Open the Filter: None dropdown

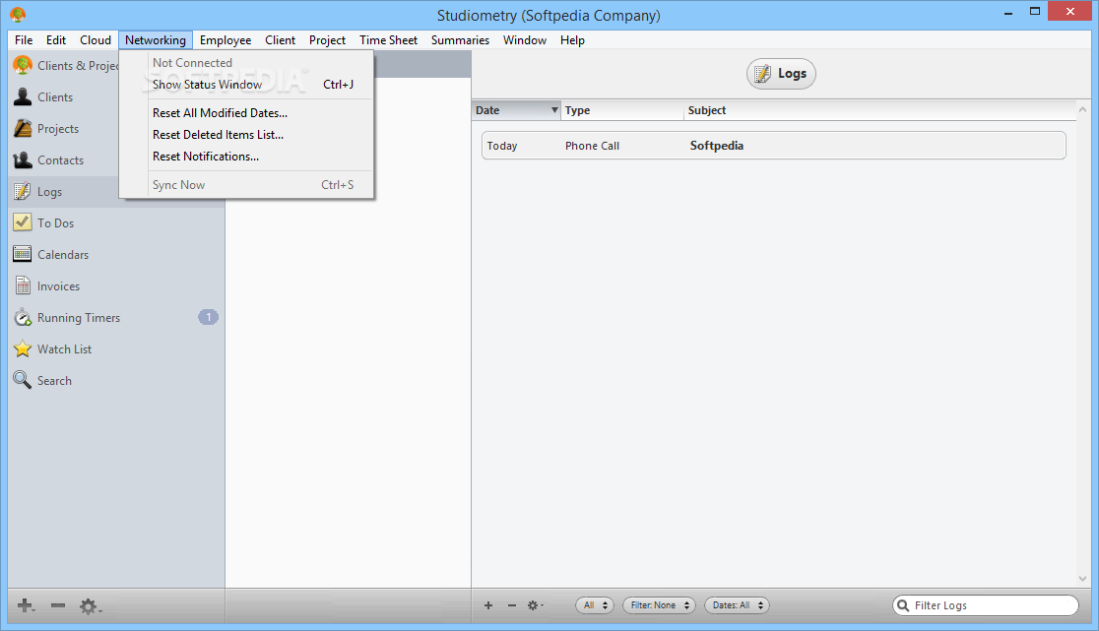[659, 605]
